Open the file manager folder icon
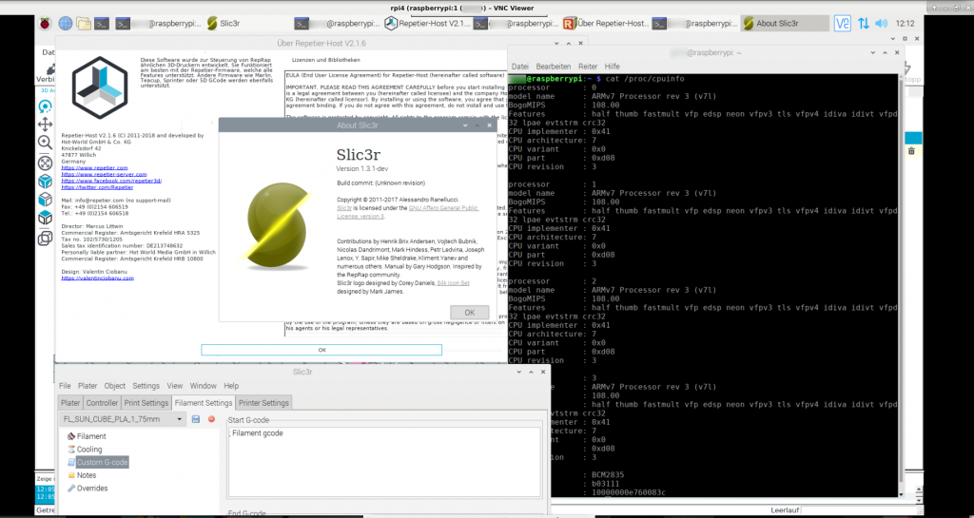The width and height of the screenshot is (974, 518). (x=84, y=24)
